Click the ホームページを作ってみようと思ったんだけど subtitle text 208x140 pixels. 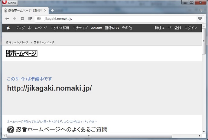pos(52,121)
